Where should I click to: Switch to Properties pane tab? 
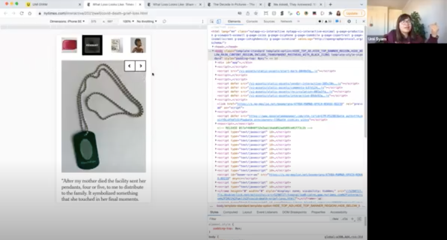pos(318,212)
